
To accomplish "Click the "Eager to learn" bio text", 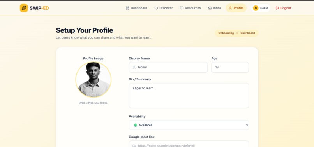I will coord(143,88).
